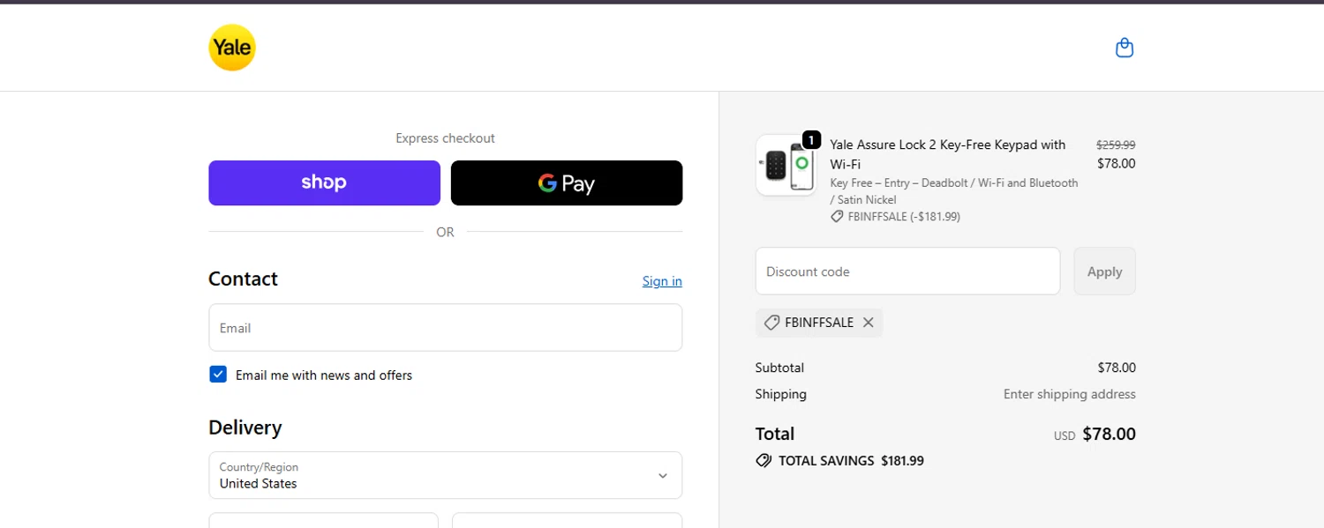The height and width of the screenshot is (528, 1324).
Task: Click the Delivery heading
Action: click(245, 428)
